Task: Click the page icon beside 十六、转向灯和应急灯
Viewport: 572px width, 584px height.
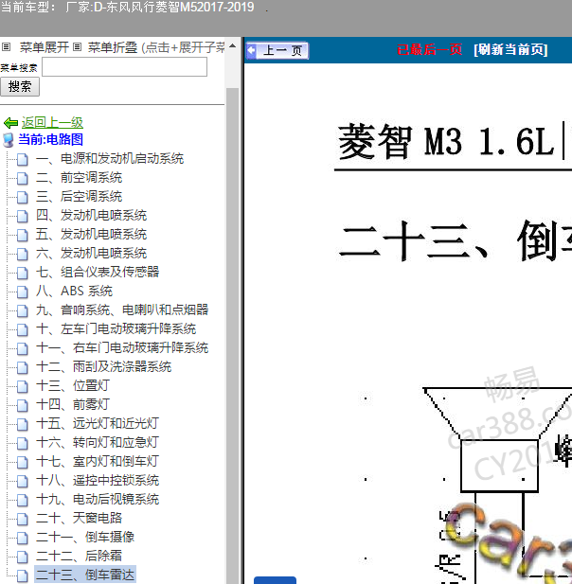Action: point(23,443)
